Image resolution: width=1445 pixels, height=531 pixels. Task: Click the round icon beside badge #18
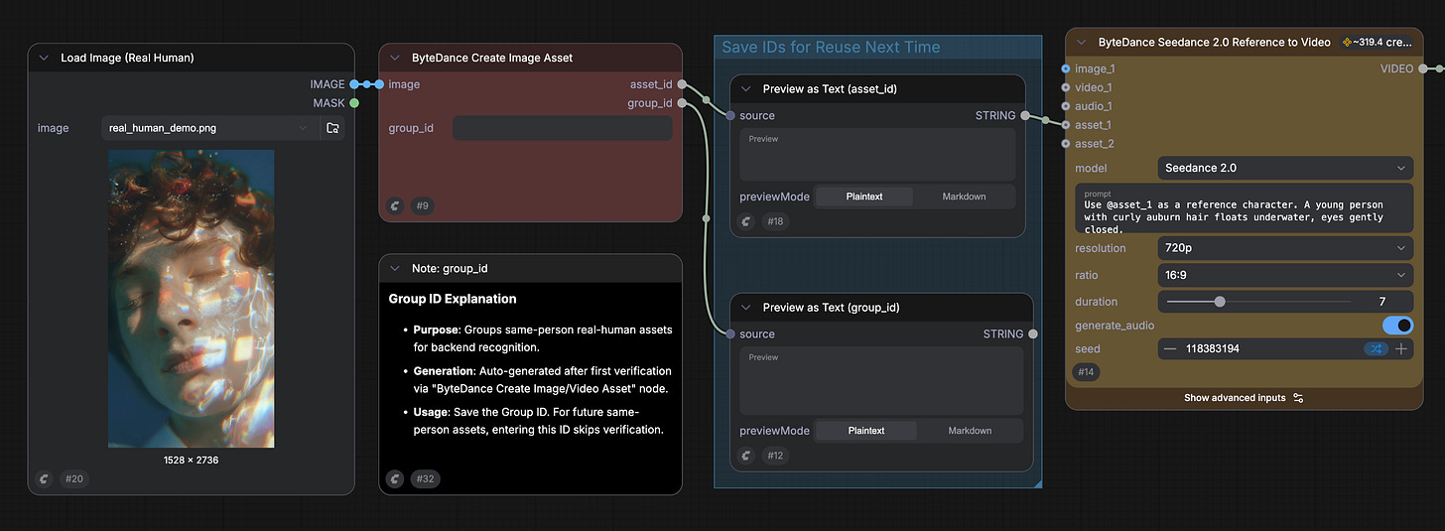[x=746, y=221]
